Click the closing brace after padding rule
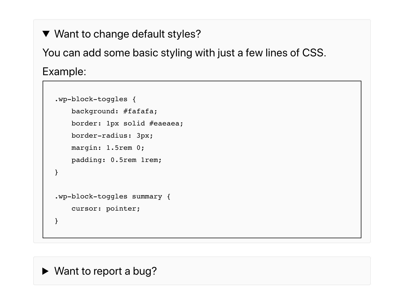 (56, 172)
